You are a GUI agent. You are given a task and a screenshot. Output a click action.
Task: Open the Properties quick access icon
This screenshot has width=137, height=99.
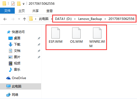point(13,4)
